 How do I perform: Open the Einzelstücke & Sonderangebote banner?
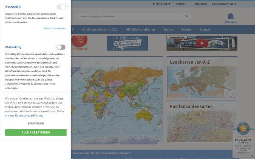[127, 43]
